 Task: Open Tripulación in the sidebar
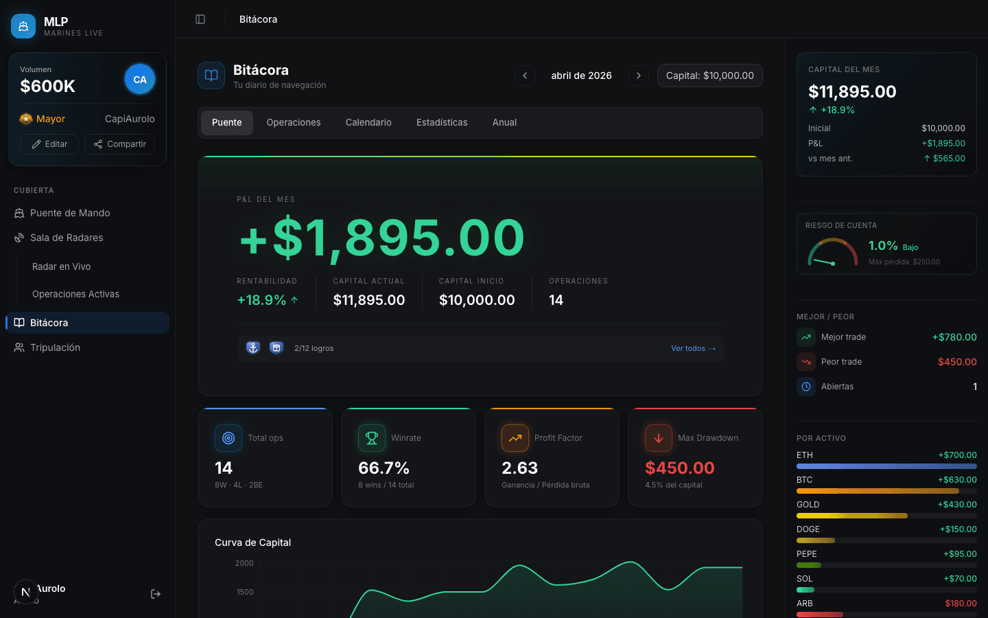pyautogui.click(x=87, y=347)
